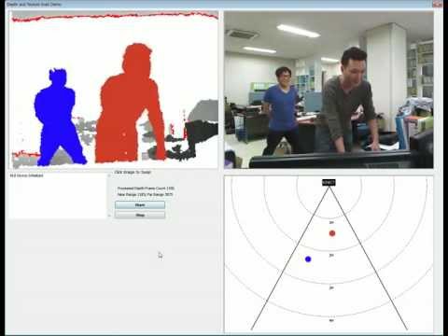
Task: Click the Stop button
Action: [x=140, y=215]
